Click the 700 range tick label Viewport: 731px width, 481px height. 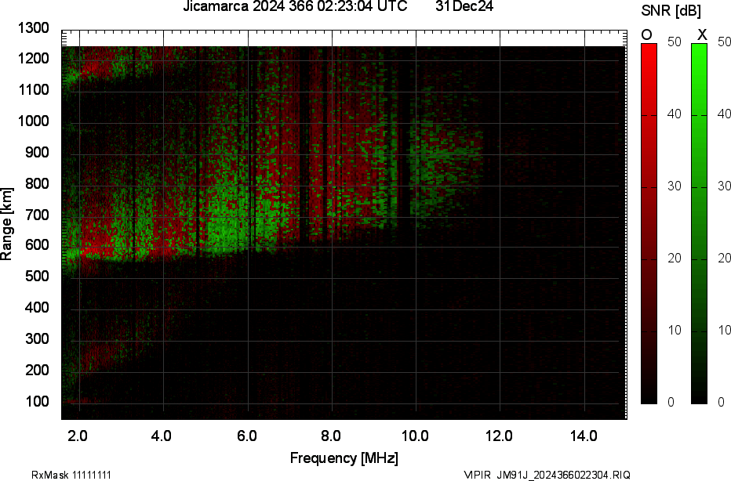(37, 215)
